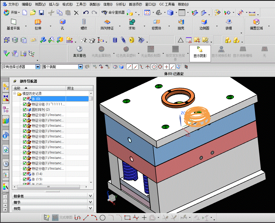
Task: Click the orange ring part in viewport
Action: (x=178, y=98)
